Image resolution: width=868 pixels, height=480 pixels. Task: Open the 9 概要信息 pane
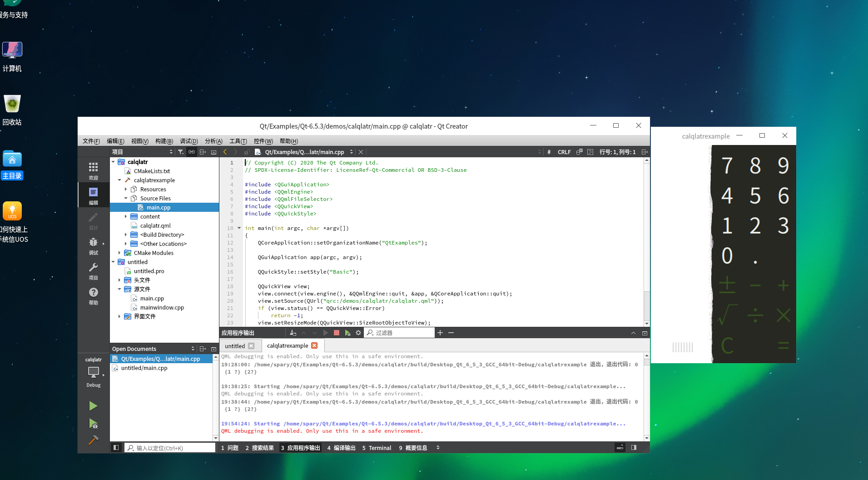(x=413, y=448)
